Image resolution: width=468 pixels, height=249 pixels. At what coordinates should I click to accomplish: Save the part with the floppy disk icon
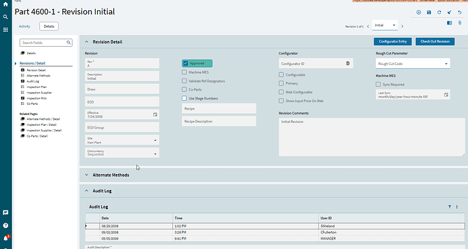pyautogui.click(x=429, y=12)
